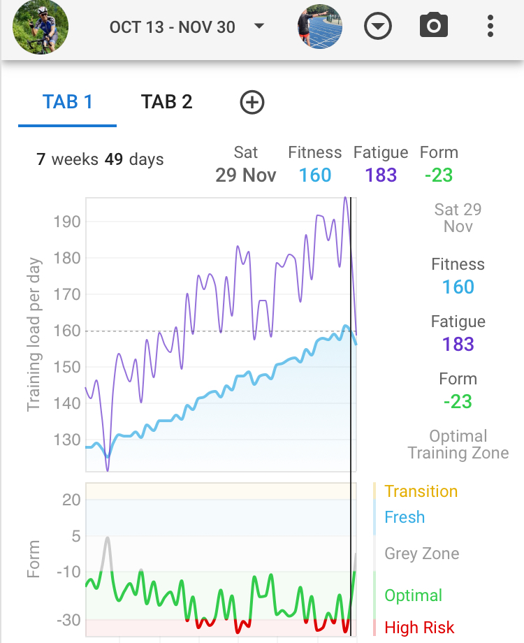Add a new tab with plus icon
This screenshot has width=524, height=643.
pyautogui.click(x=252, y=102)
